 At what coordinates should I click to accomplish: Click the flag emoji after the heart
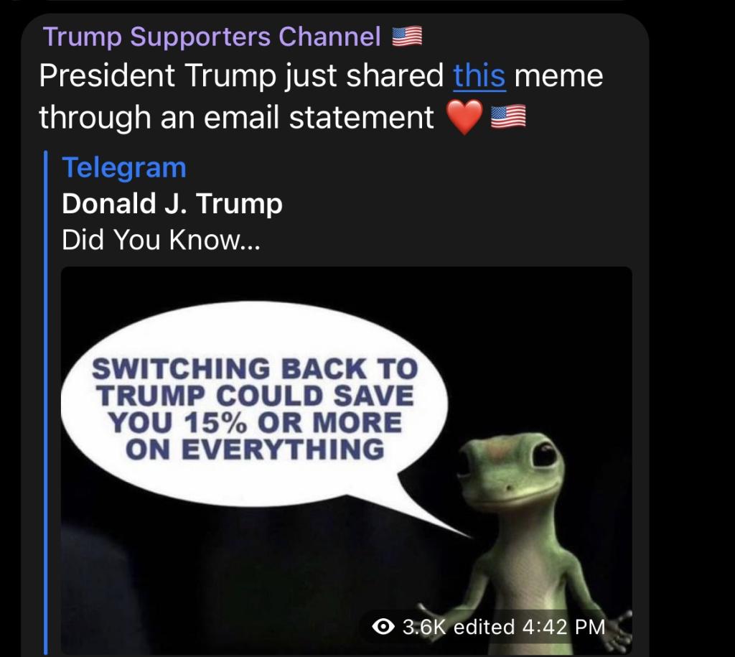point(508,117)
